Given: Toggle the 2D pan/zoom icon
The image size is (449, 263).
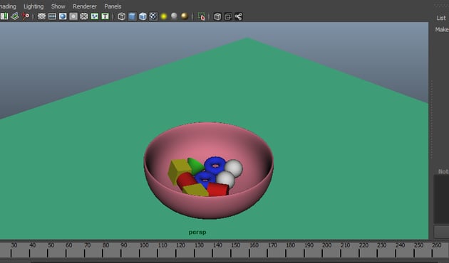Looking at the screenshot, I should pos(15,16).
